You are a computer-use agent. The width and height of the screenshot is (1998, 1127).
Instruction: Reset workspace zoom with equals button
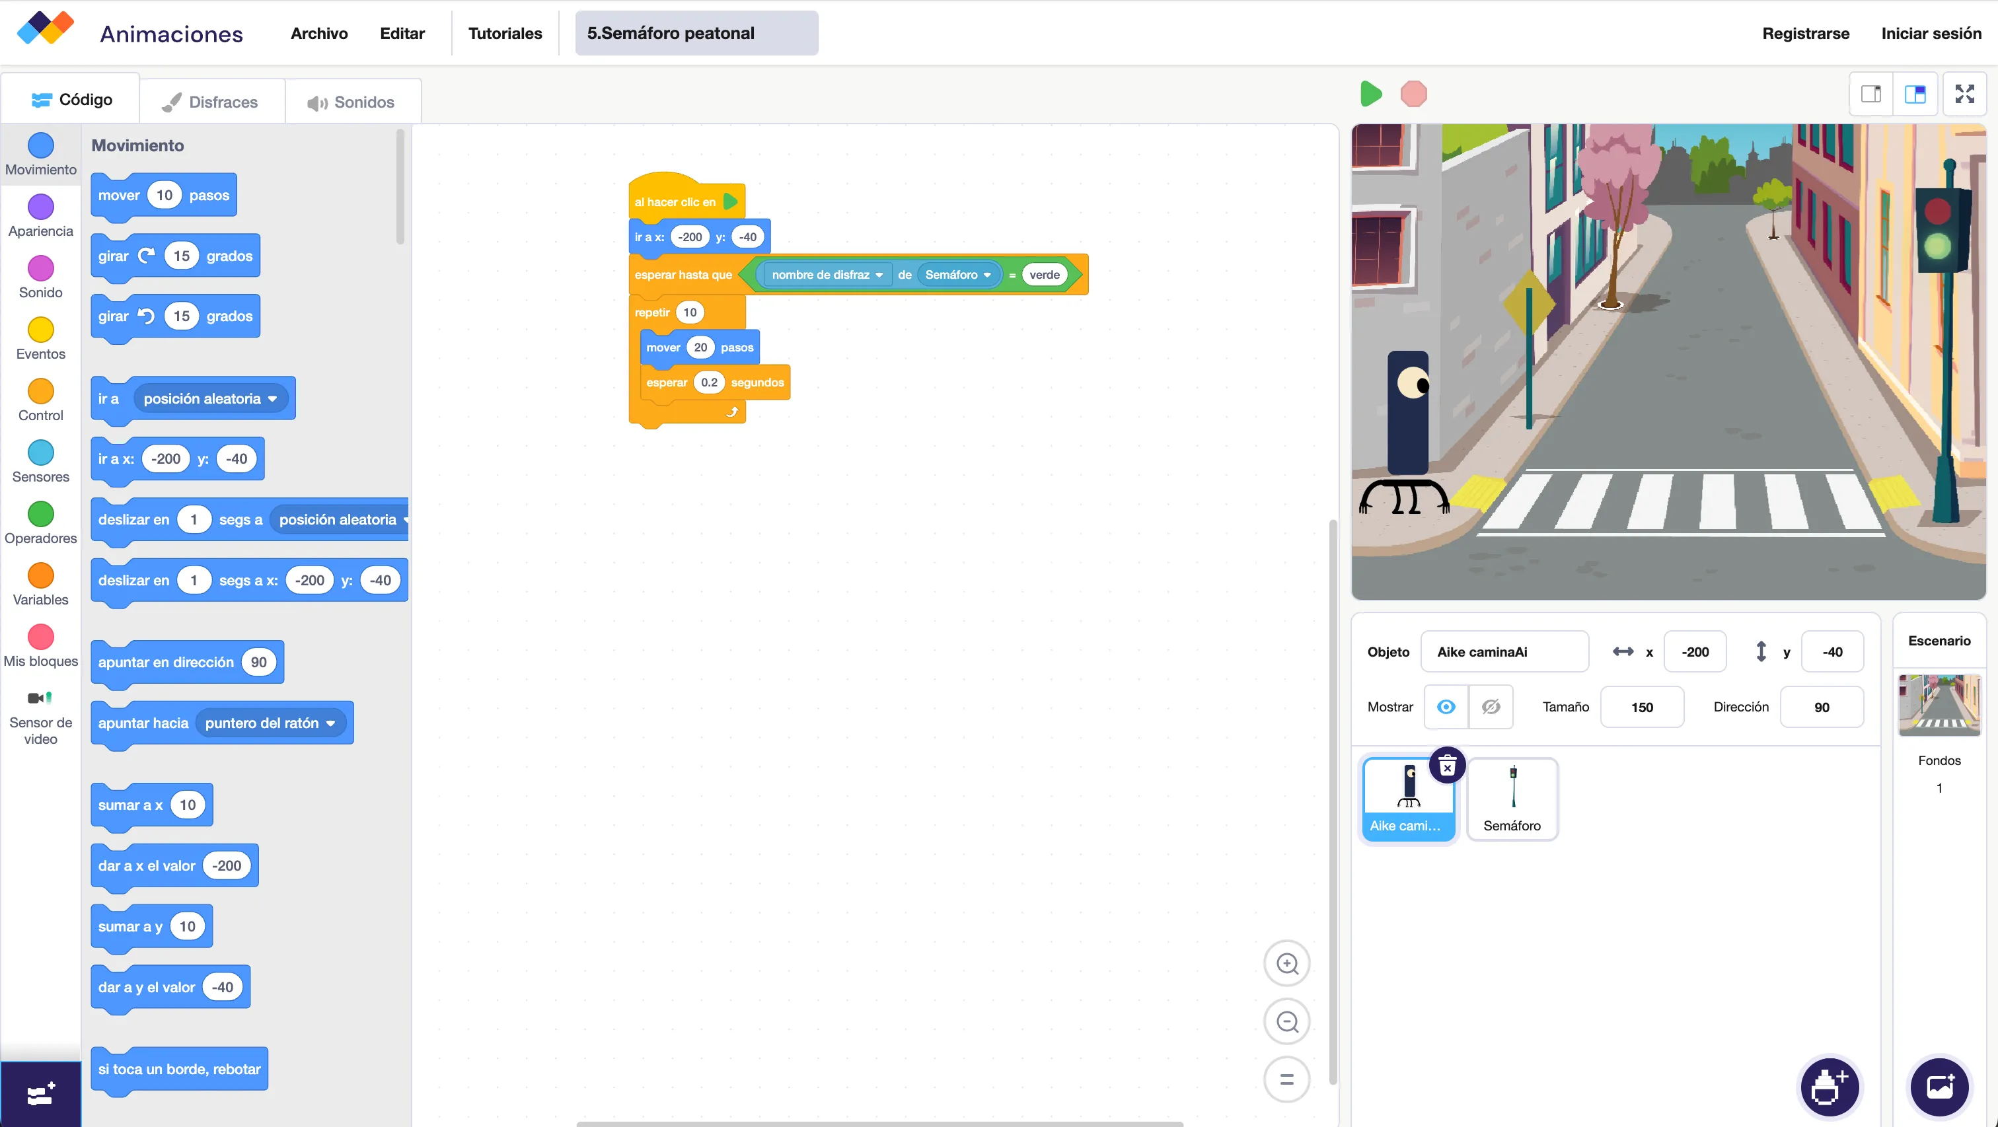[1287, 1079]
